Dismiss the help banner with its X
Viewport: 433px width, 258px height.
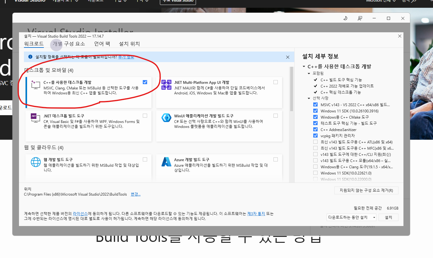coord(288,57)
